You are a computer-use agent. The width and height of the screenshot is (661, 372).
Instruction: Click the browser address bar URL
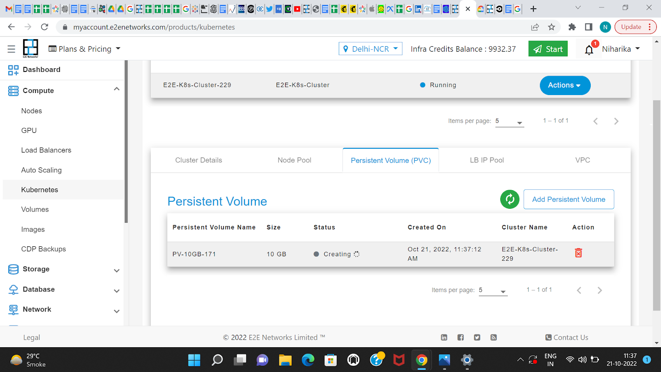click(x=154, y=27)
